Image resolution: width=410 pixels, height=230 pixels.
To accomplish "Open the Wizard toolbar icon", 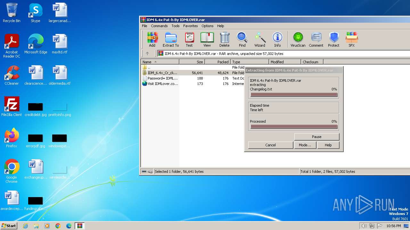I will point(260,40).
